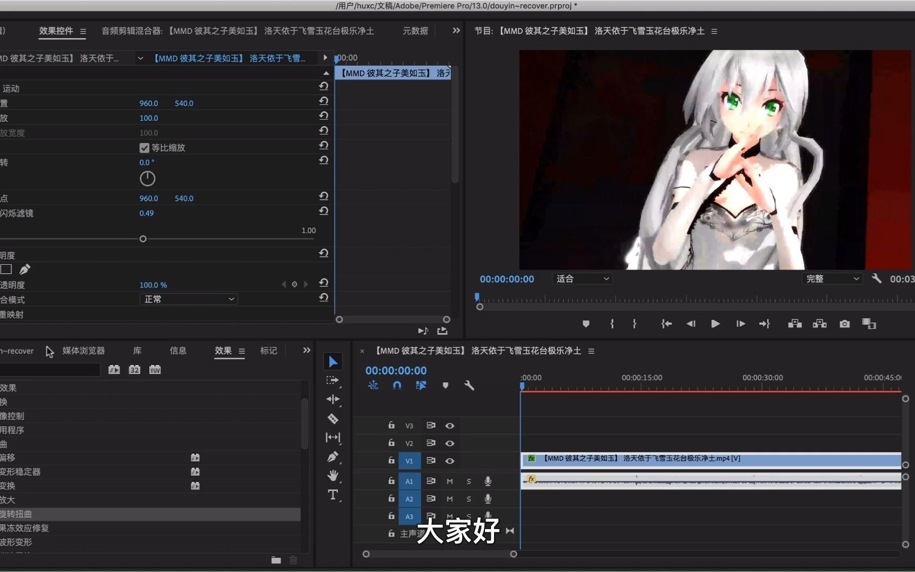
Task: Toggle V3 track lock
Action: point(391,425)
